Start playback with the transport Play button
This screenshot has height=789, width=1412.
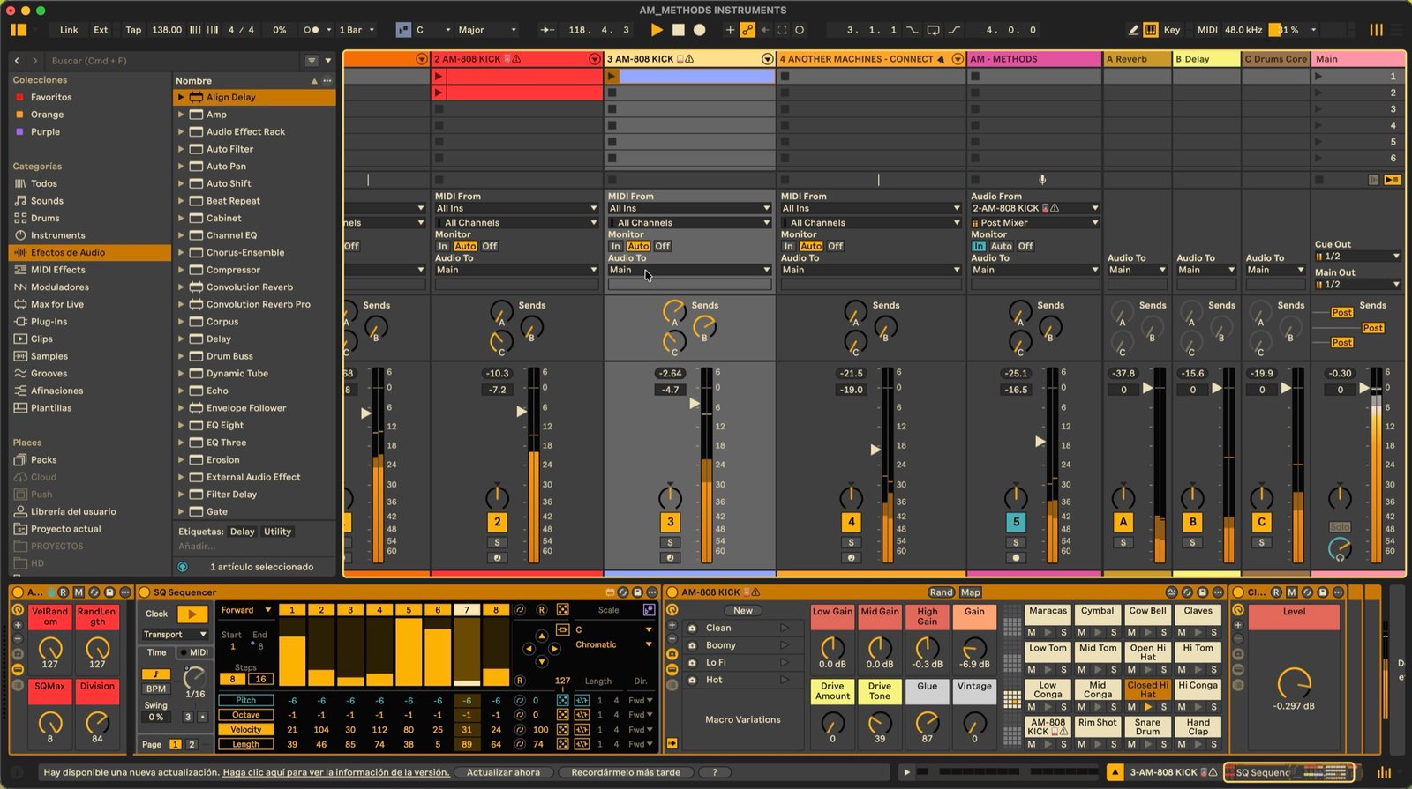click(656, 30)
